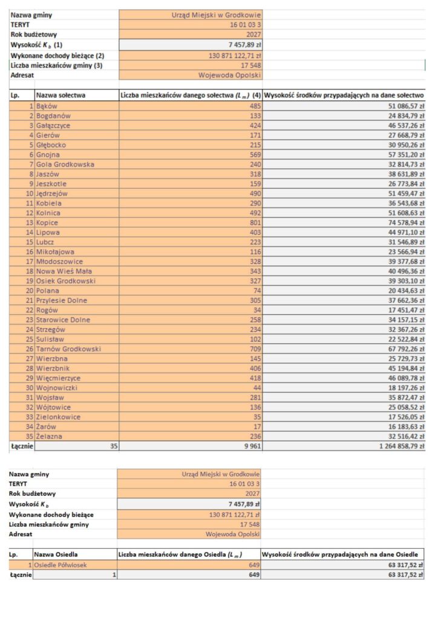Image resolution: width=438 pixels, height=619 pixels.
Task: Click the first Wysokość Kb value 7 457,89 zł
Action: (x=191, y=45)
